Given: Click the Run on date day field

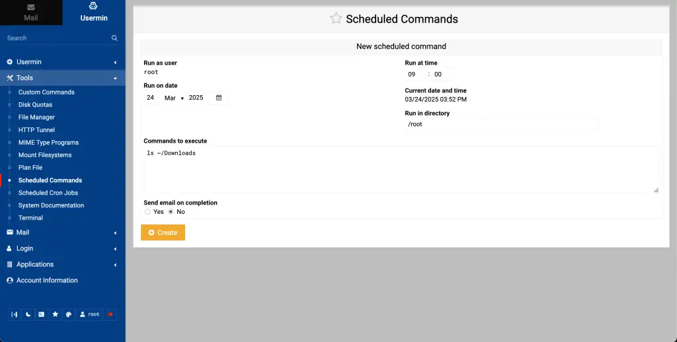Looking at the screenshot, I should [x=152, y=98].
